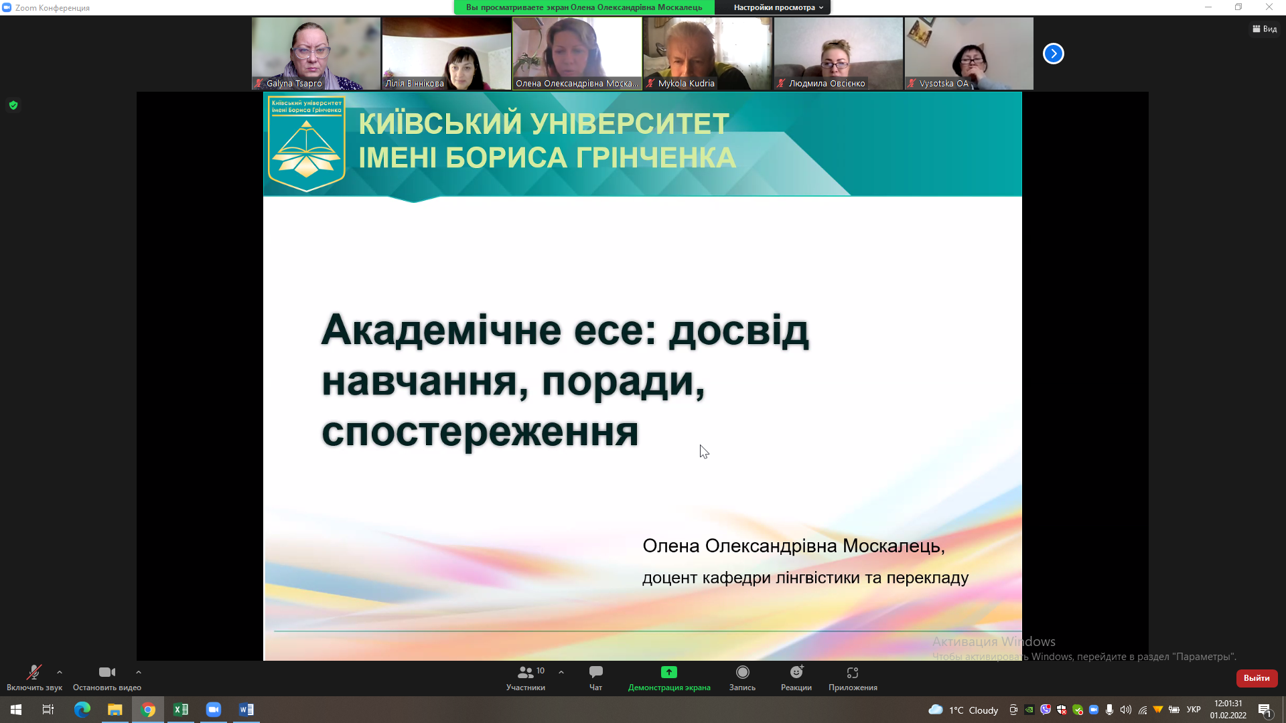Open the Zoom chat icon
Screen dimensions: 1286x723
pos(595,672)
